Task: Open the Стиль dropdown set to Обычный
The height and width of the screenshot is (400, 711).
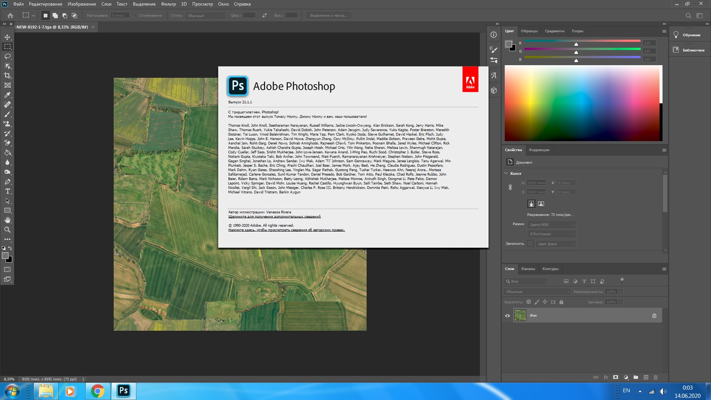Action: click(206, 16)
